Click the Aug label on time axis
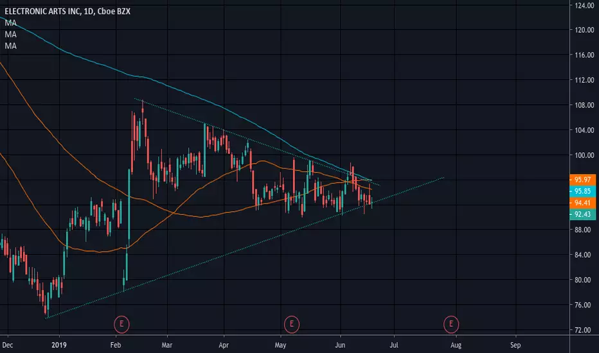This screenshot has width=599, height=353. click(x=456, y=345)
